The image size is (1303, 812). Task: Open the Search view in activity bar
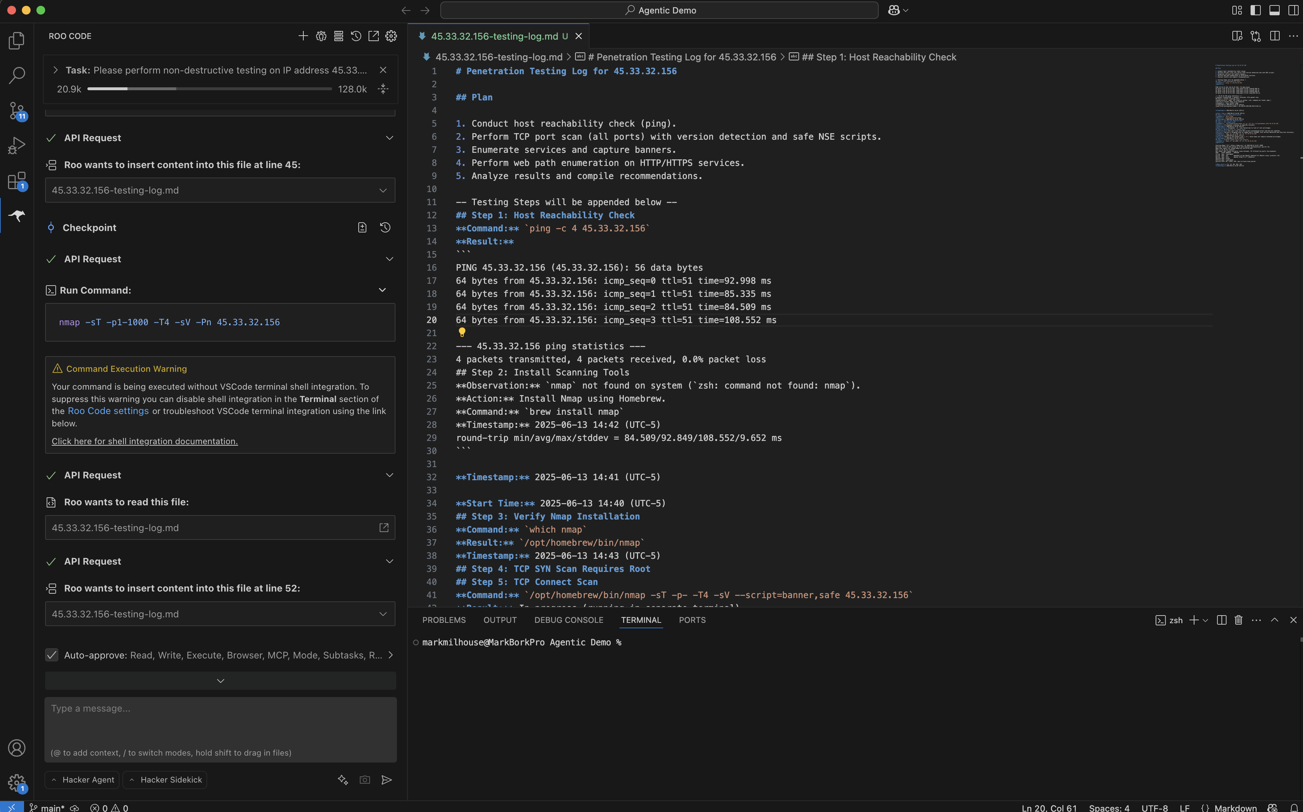click(17, 75)
